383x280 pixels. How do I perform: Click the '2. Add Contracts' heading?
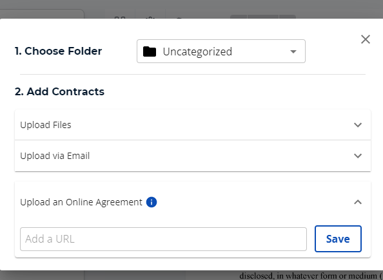pyautogui.click(x=59, y=91)
